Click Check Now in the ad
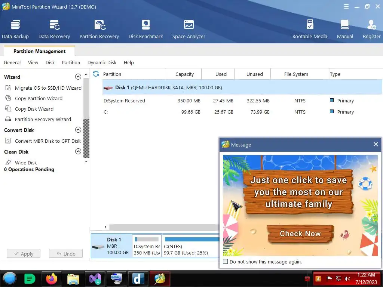The height and width of the screenshot is (287, 383). [300, 234]
